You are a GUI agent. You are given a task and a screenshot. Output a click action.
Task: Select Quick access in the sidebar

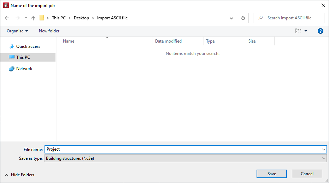(28, 46)
